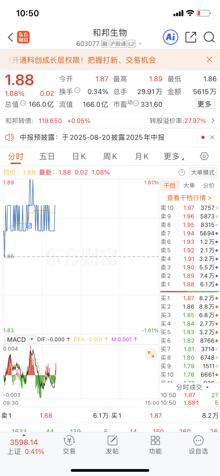Open the 设自选 icon

pyautogui.click(x=198, y=445)
